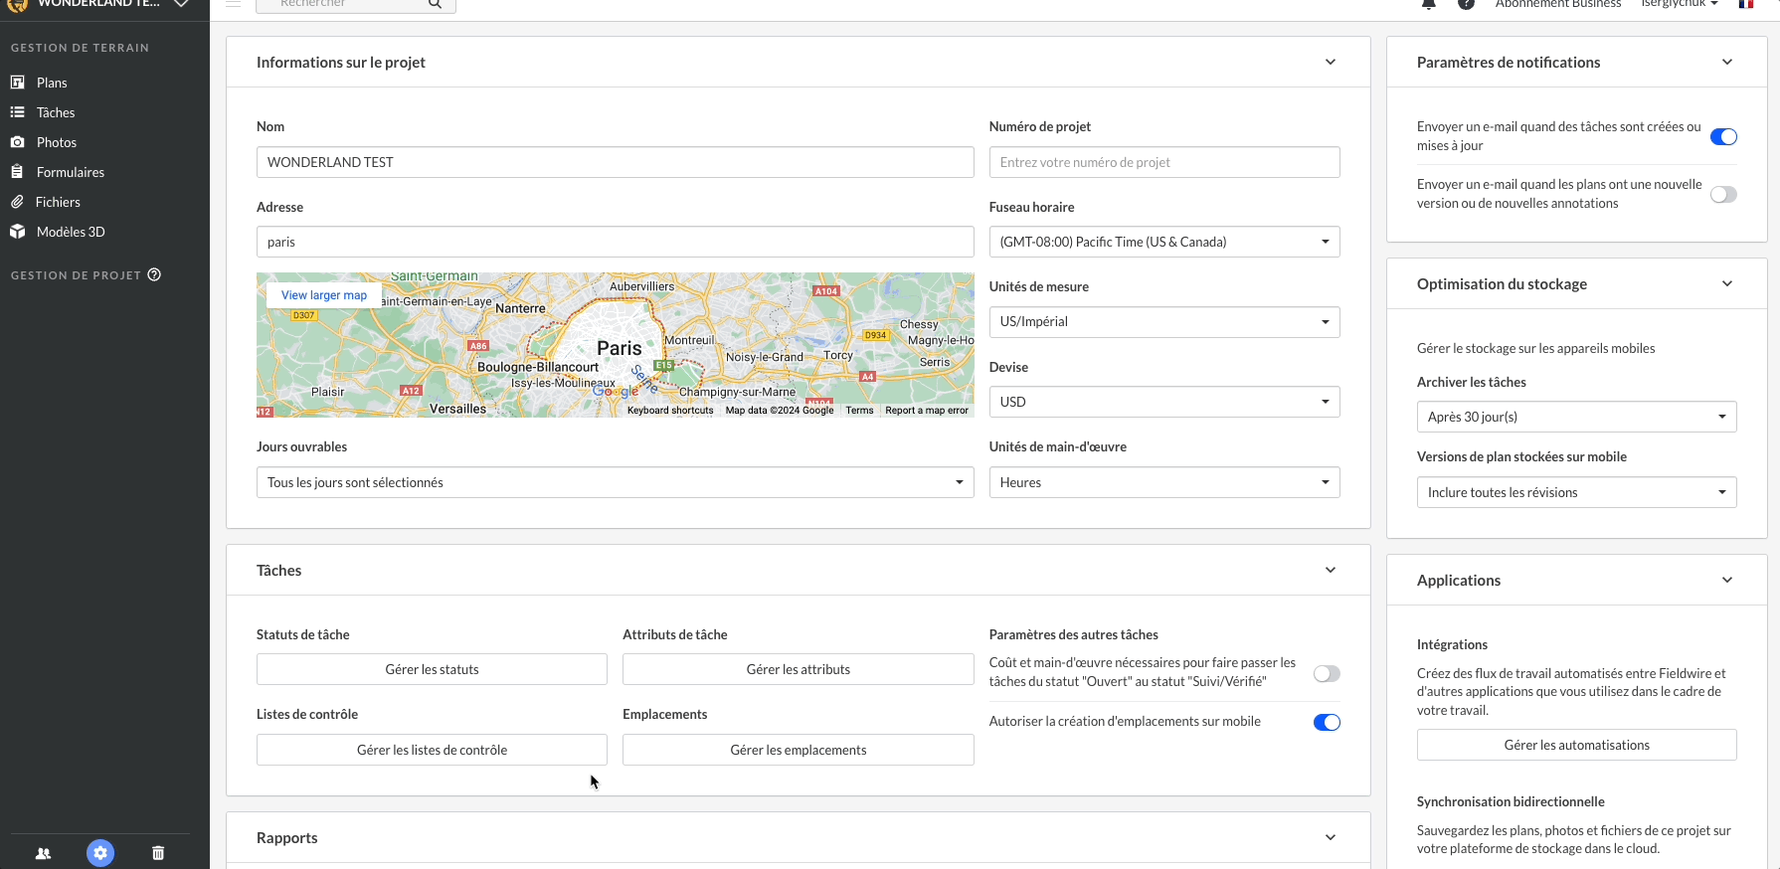
Task: Open the project switcher dropdown arrow
Action: pos(181,4)
